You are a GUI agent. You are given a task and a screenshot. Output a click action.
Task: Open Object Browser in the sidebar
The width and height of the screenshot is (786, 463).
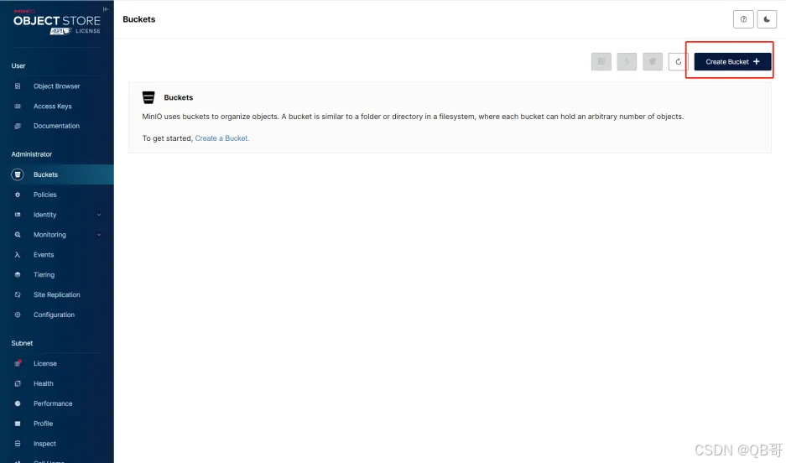click(x=56, y=86)
